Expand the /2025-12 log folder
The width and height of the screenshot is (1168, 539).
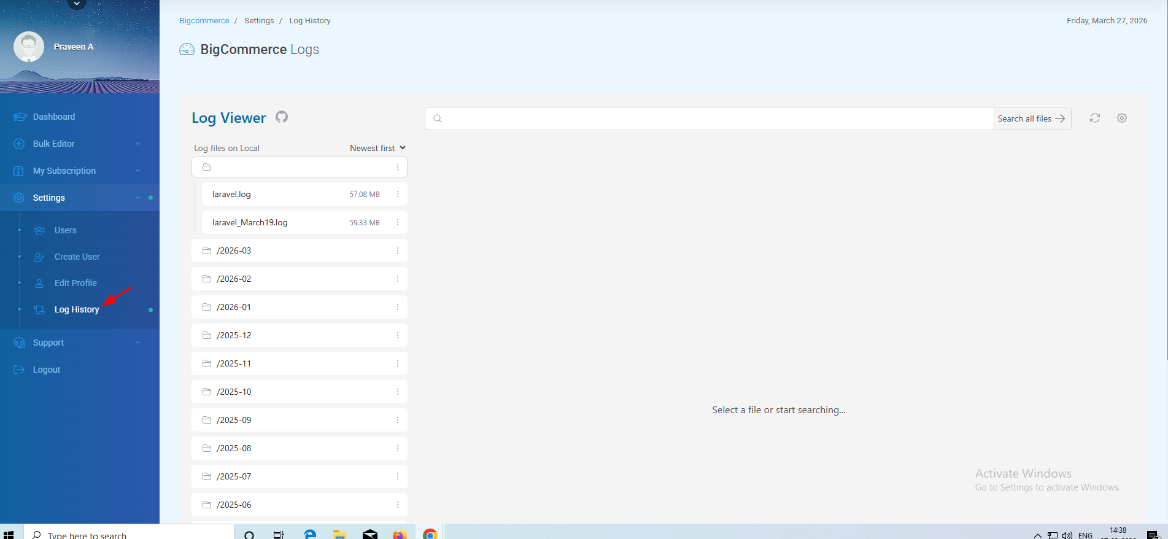[300, 335]
